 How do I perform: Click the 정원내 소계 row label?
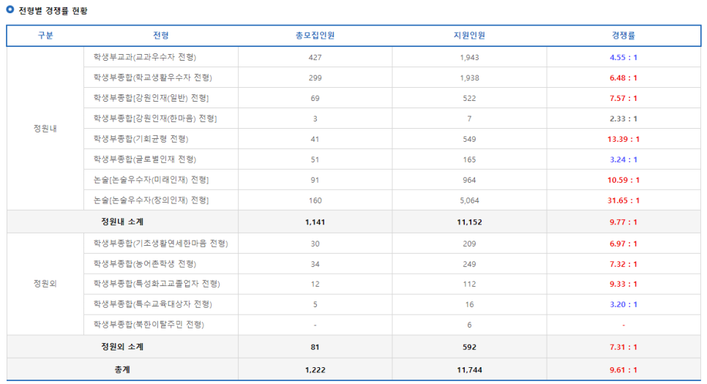[x=122, y=222]
